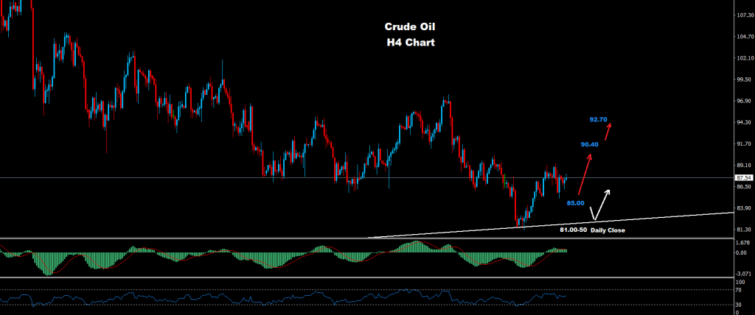Click 107.30 on the price axis
755x315 pixels.
tap(745, 15)
